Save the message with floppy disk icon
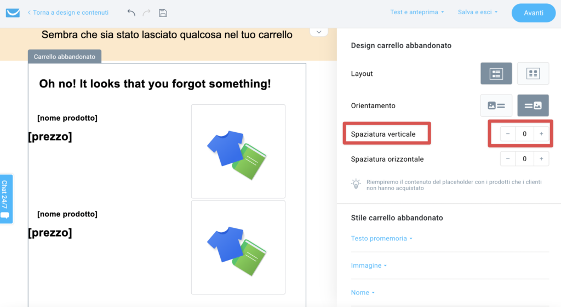561x307 pixels. pyautogui.click(x=163, y=13)
